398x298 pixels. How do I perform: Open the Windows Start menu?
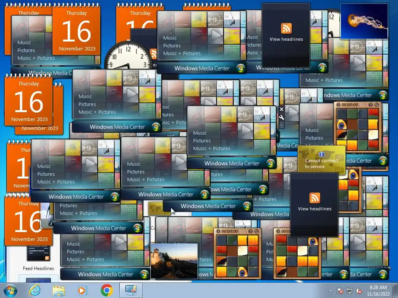10,290
